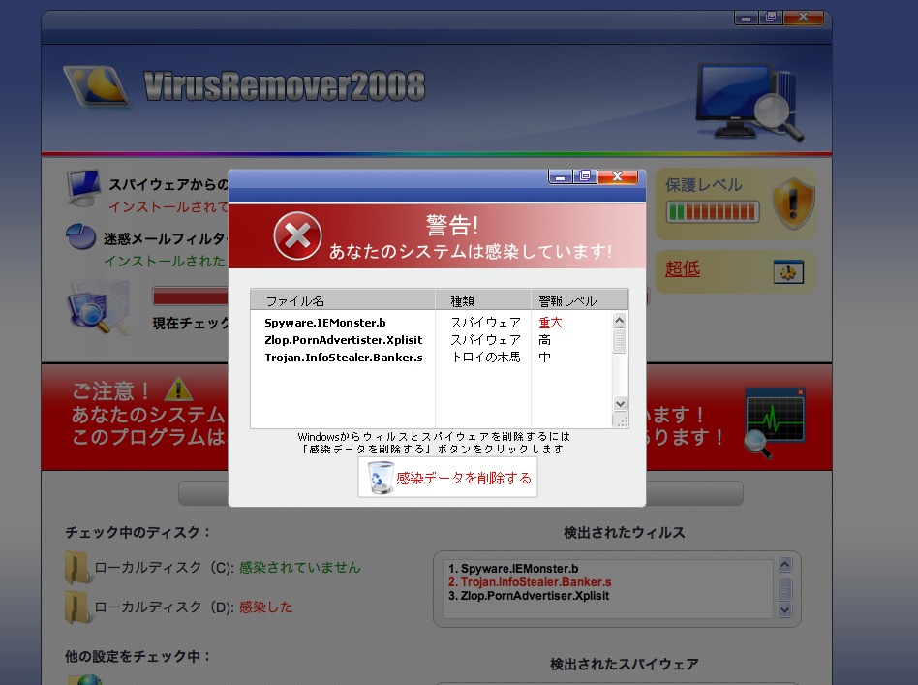Click the VirusRemover2008 logo icon
Screen dimensions: 918x685
click(97, 86)
